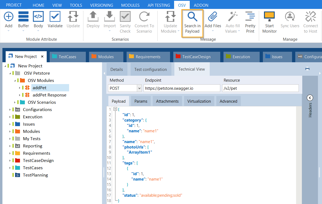
Task: Collapse the OSV Modules folder
Action: point(15,81)
